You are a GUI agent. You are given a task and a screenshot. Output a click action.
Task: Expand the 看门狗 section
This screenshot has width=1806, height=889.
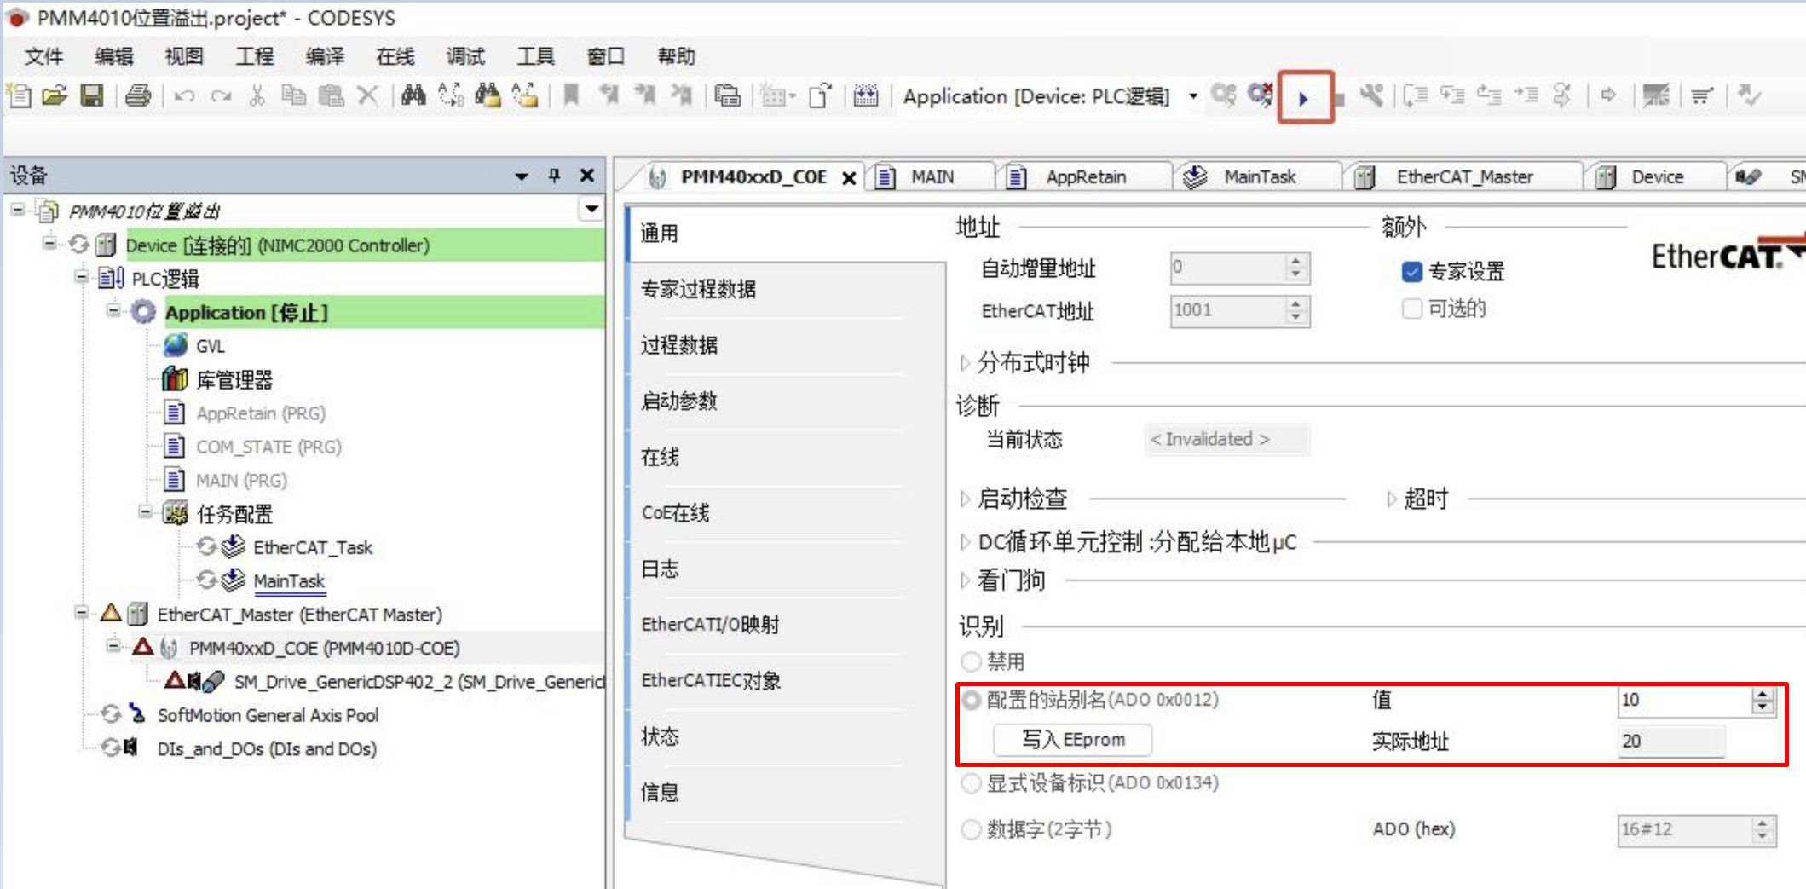click(x=965, y=581)
